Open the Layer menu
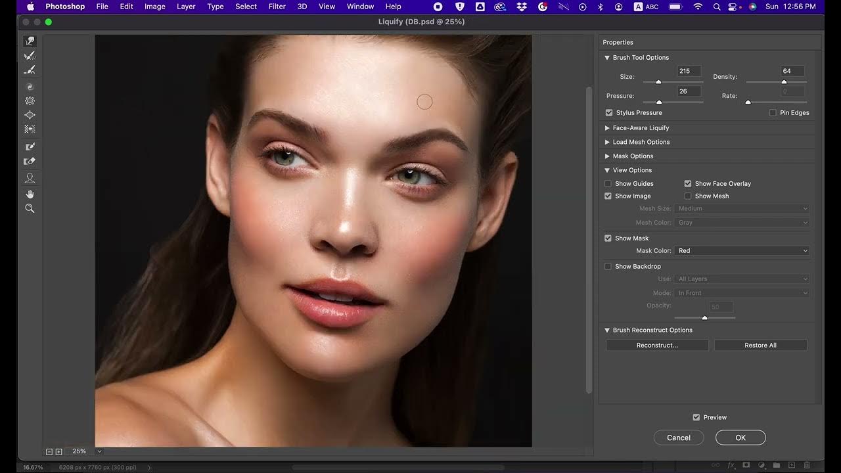 186,7
